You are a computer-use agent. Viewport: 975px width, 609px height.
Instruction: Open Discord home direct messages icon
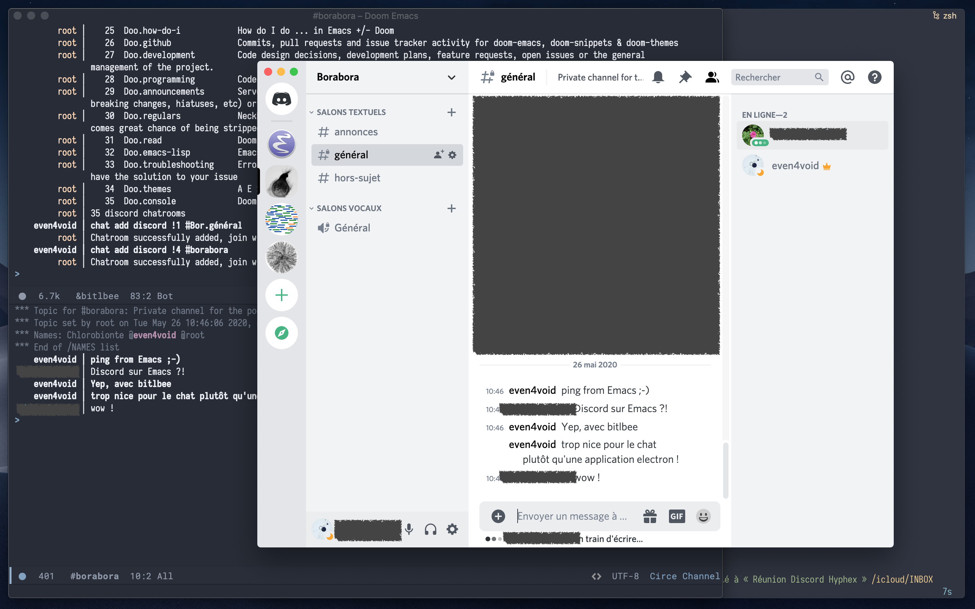281,99
